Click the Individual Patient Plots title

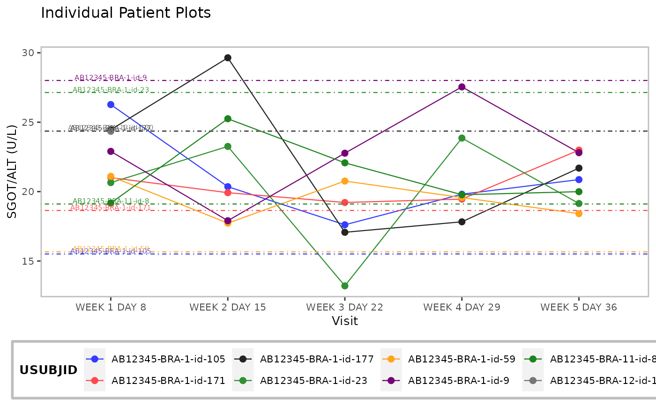[x=126, y=13]
